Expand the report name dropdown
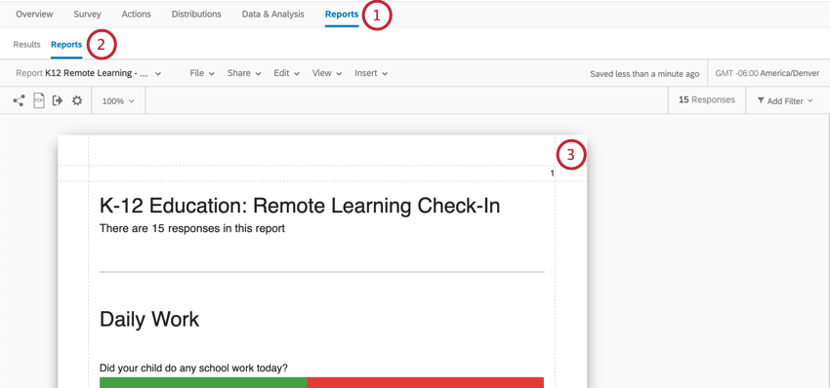The height and width of the screenshot is (388, 830). (158, 73)
